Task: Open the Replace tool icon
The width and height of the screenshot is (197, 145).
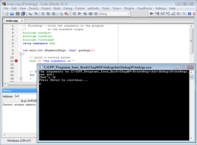Action: click(66, 14)
